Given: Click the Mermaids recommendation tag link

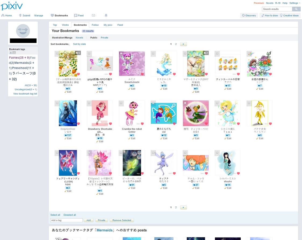Looking at the screenshot, I should point(105,230).
